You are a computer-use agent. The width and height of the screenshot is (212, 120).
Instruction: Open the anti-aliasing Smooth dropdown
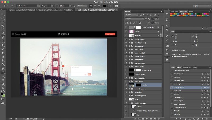click(82, 6)
